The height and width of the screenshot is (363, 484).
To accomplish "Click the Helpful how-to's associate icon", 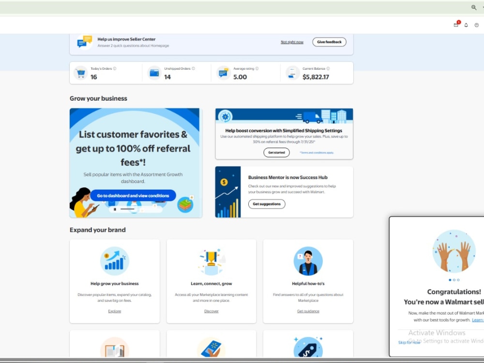I will 308,261.
